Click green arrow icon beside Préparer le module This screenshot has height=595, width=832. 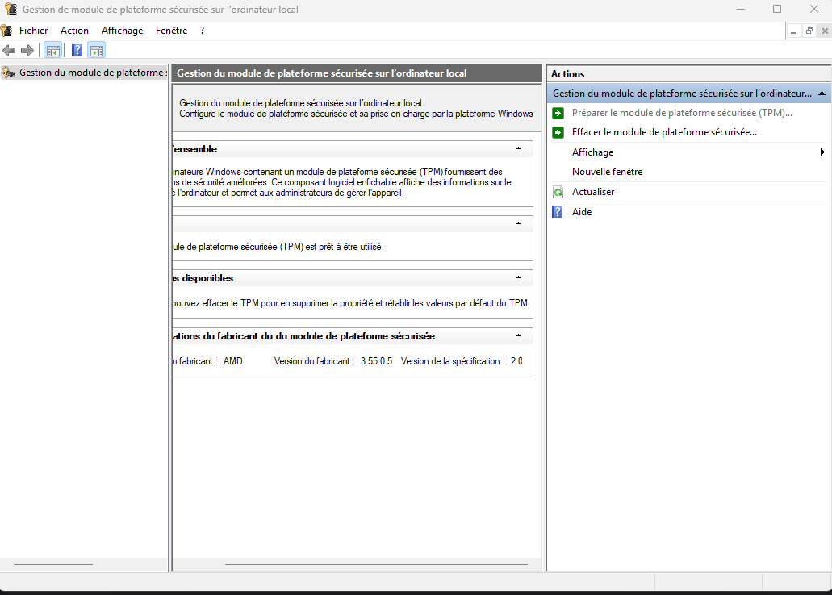pos(558,113)
